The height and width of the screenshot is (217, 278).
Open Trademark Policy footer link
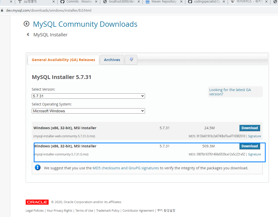108,210
